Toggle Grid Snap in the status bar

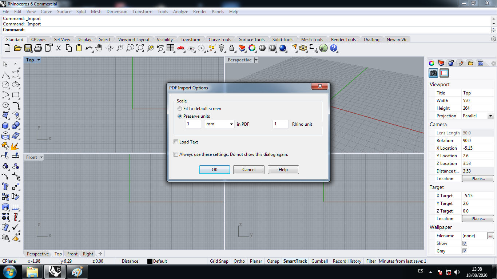[219, 261]
